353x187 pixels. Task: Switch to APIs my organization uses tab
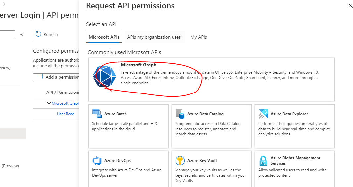[154, 37]
